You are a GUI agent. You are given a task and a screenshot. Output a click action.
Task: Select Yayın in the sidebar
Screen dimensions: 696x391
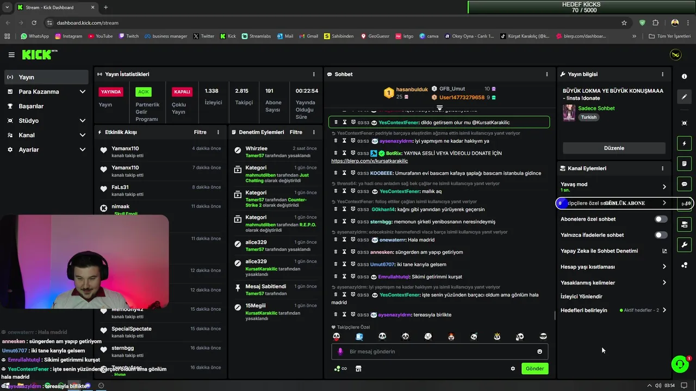pyautogui.click(x=46, y=77)
